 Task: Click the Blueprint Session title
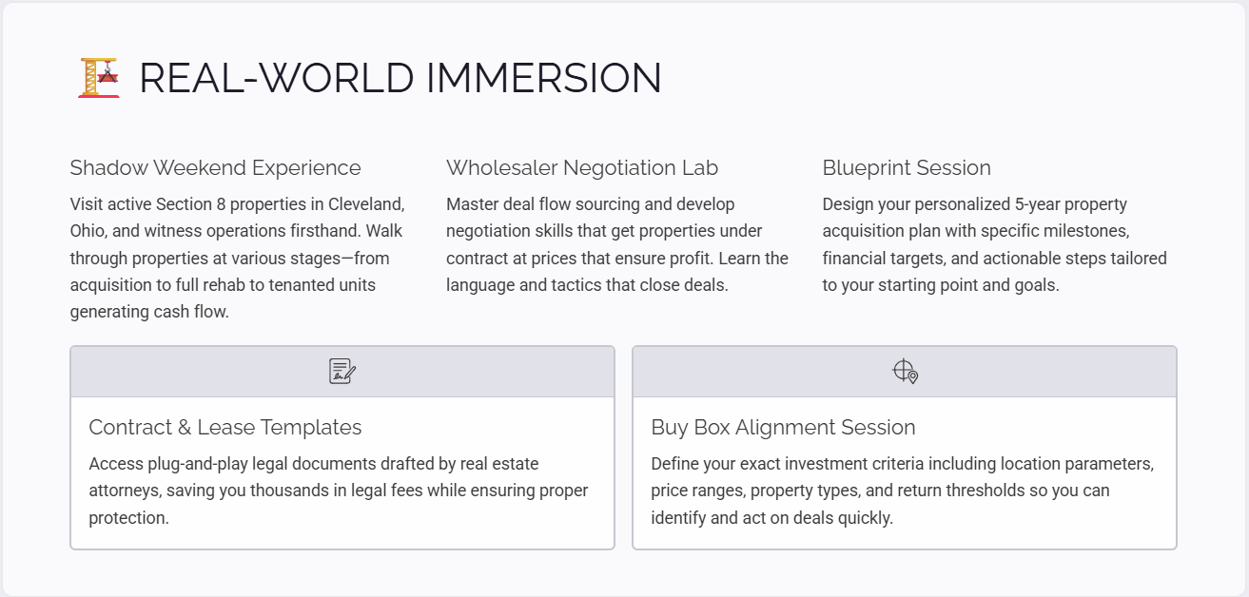click(x=907, y=168)
